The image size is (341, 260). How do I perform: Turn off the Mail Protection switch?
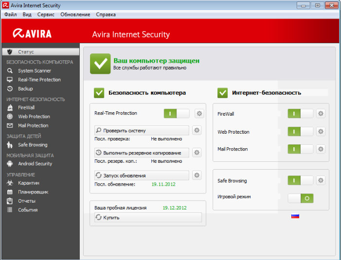click(x=300, y=149)
